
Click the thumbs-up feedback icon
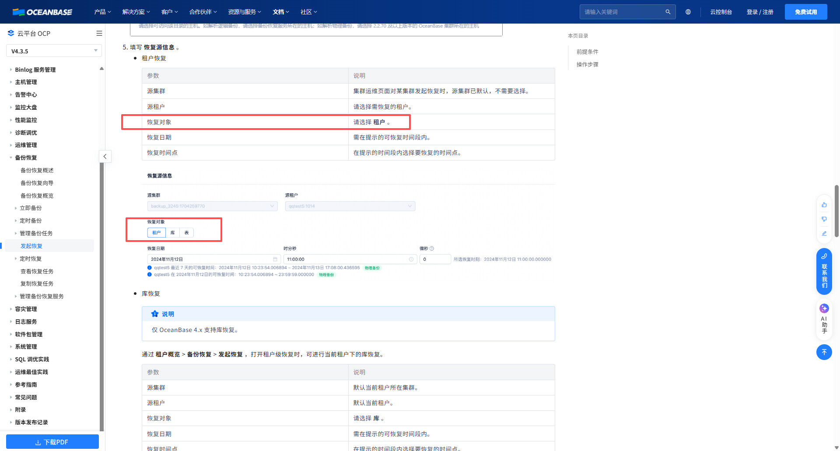coord(824,205)
